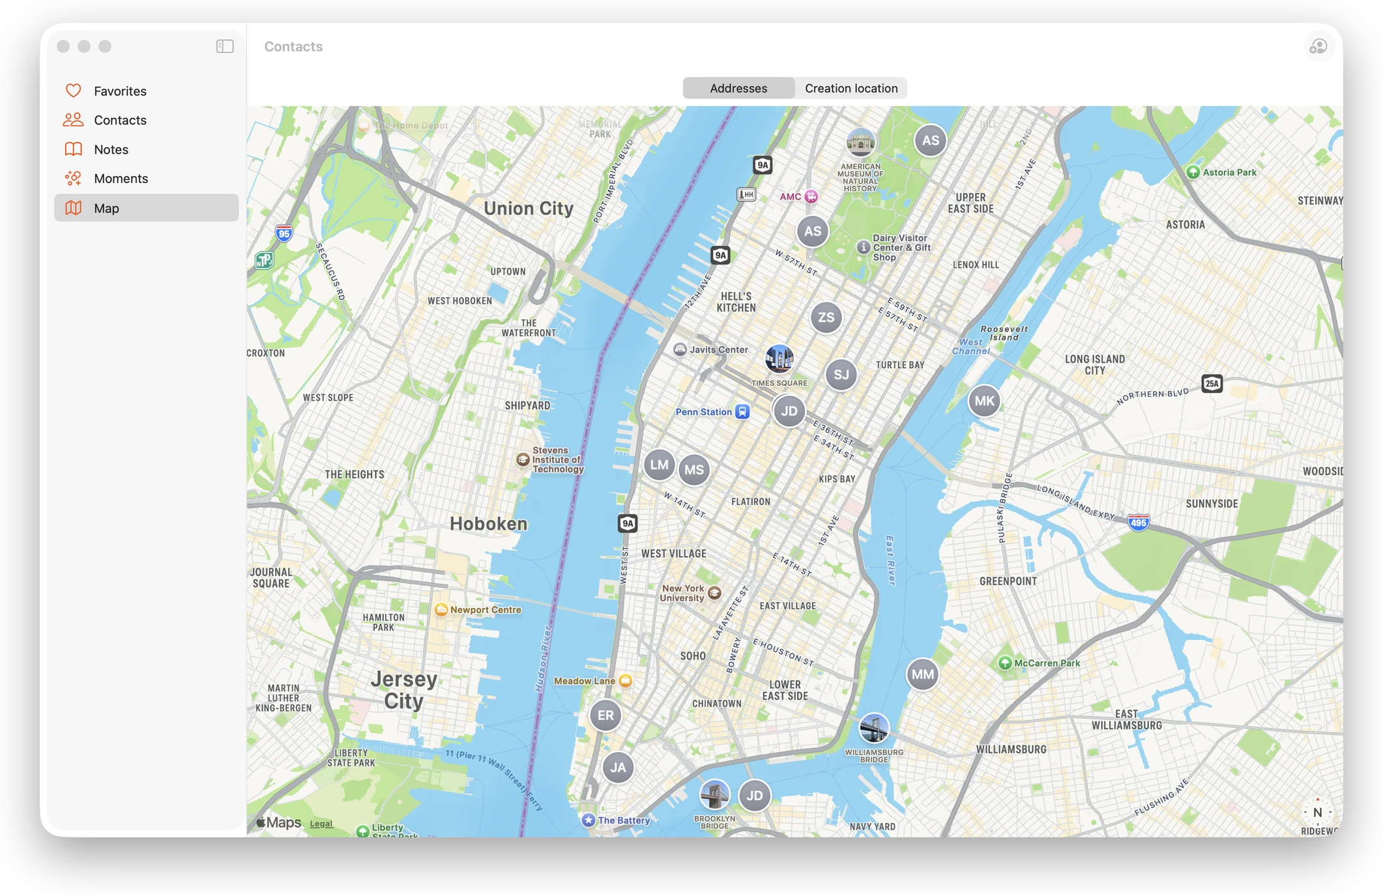The image size is (1383, 894).
Task: Click the Brooklyn Bridge landmark photo pin
Action: 714,794
